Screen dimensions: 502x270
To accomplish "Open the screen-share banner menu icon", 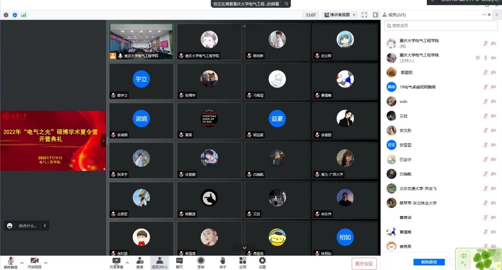I will (x=286, y=4).
